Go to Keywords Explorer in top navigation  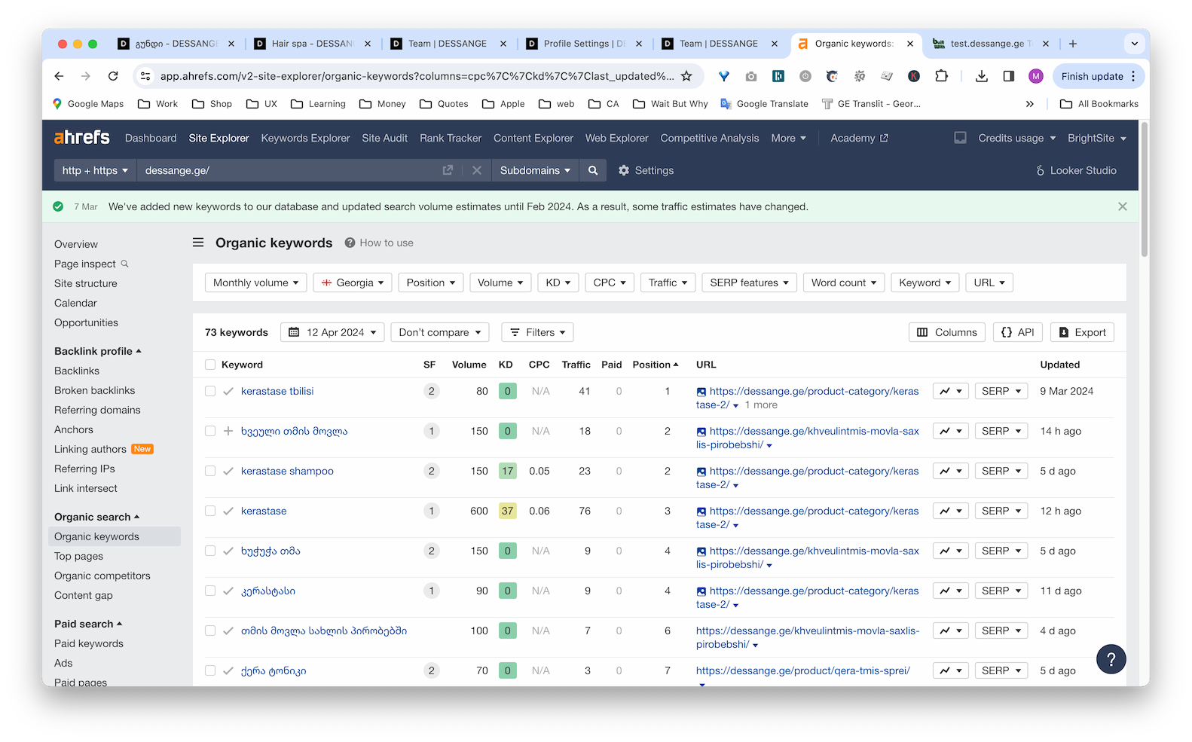[305, 138]
